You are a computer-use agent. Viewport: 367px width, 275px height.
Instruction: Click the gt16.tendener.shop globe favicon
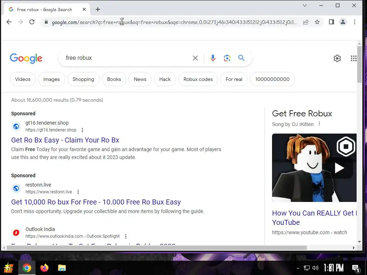coord(16,126)
